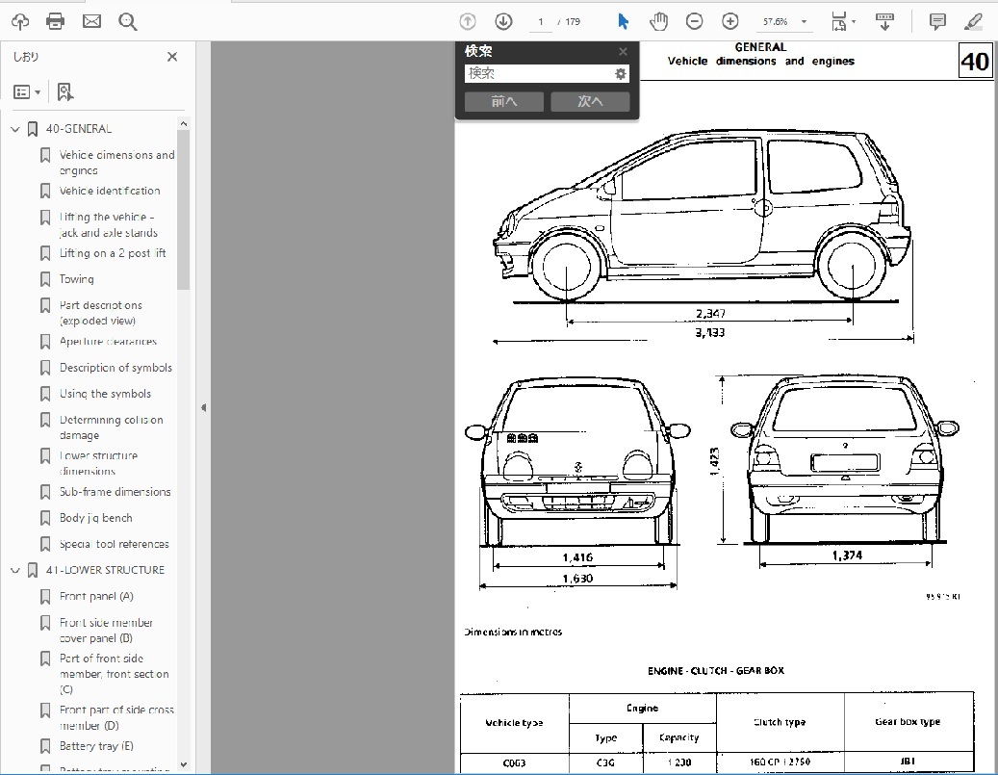Open the 41-LOWER STRUCTURE bookmark
Image resolution: width=998 pixels, height=775 pixels.
click(x=105, y=570)
